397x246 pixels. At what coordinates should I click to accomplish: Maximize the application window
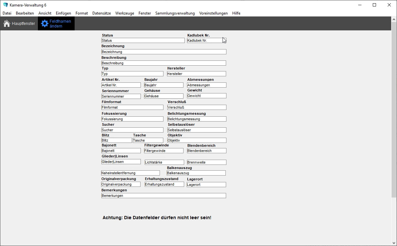[x=374, y=5]
